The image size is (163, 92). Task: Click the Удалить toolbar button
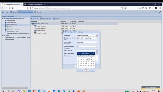click(57, 19)
